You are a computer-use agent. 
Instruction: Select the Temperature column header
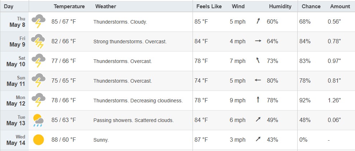69,6
